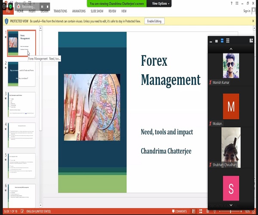Pause the Zoom recording
The width and height of the screenshot is (258, 215).
pos(42,6)
